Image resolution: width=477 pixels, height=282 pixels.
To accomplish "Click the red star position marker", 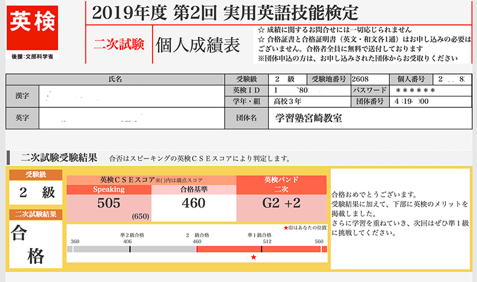I will click(253, 257).
